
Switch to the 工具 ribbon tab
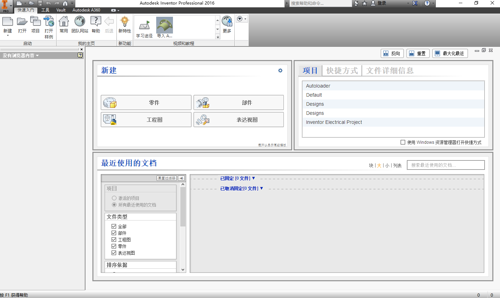pos(46,10)
